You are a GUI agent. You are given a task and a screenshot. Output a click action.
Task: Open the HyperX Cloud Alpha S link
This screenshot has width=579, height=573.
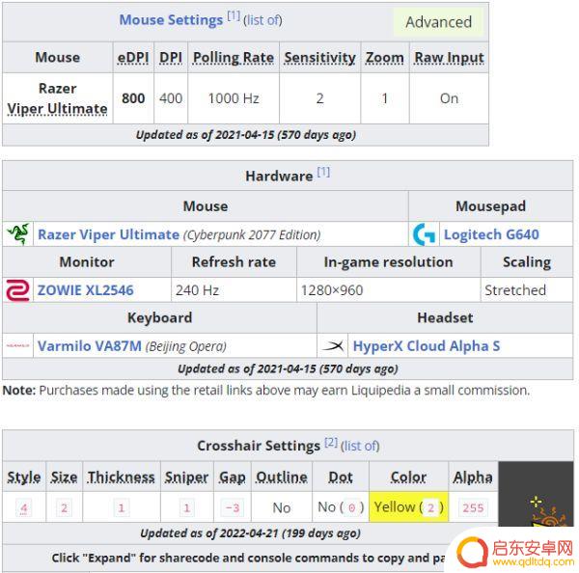(427, 346)
